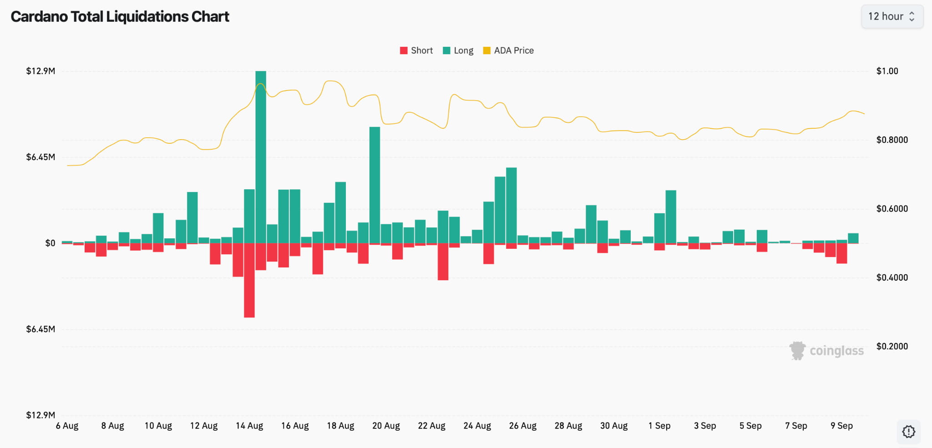Open the alert icon at bottom right

point(909,432)
